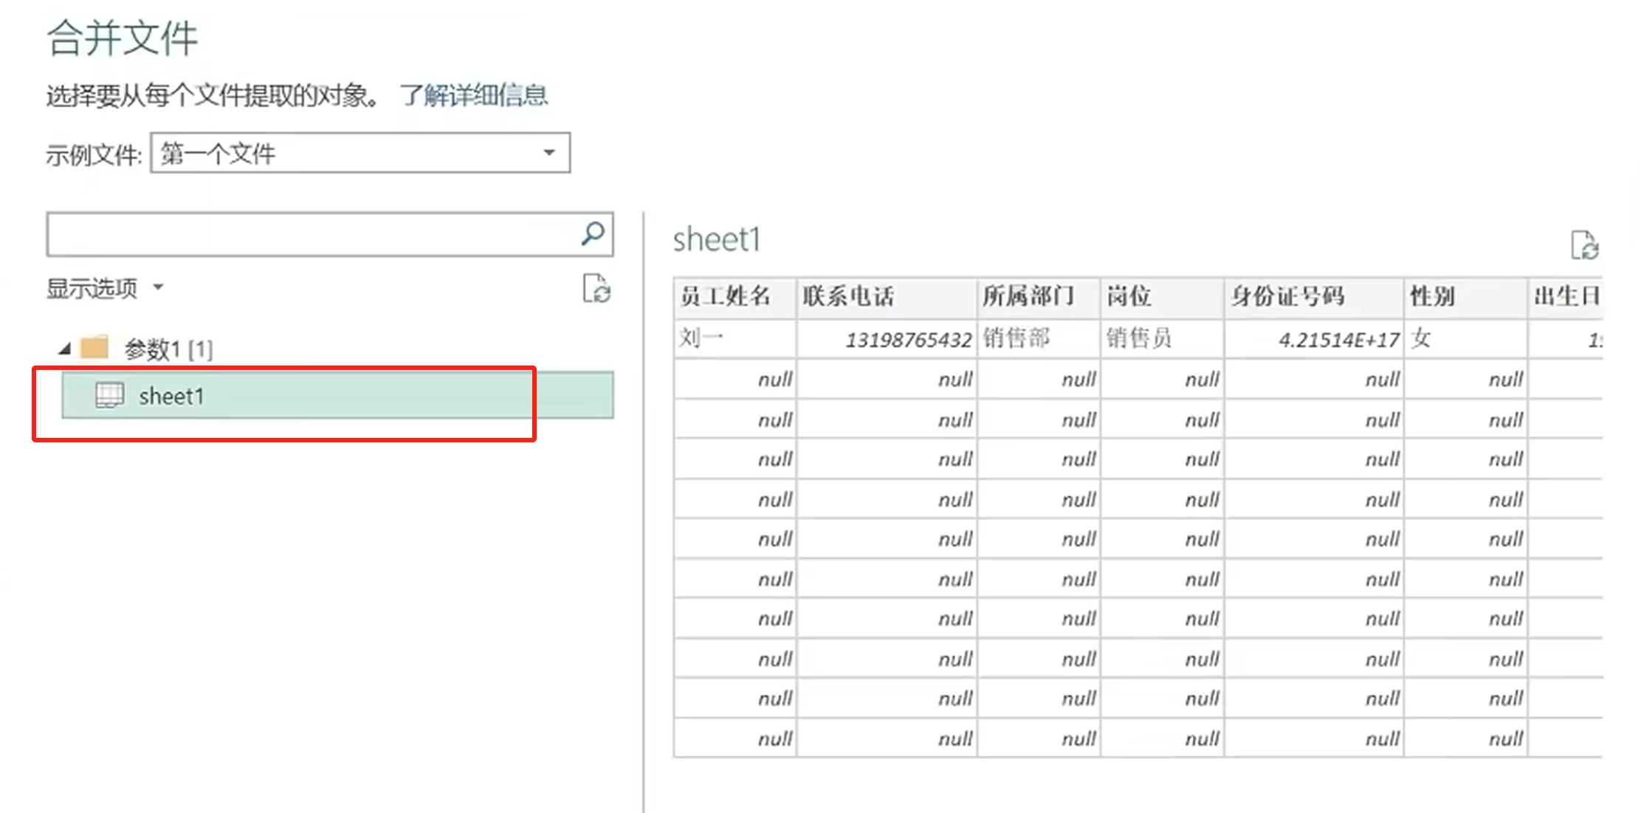Viewport: 1641px width, 813px height.
Task: Click the preview refresh icon beside sheet1 title
Action: pyautogui.click(x=1584, y=245)
